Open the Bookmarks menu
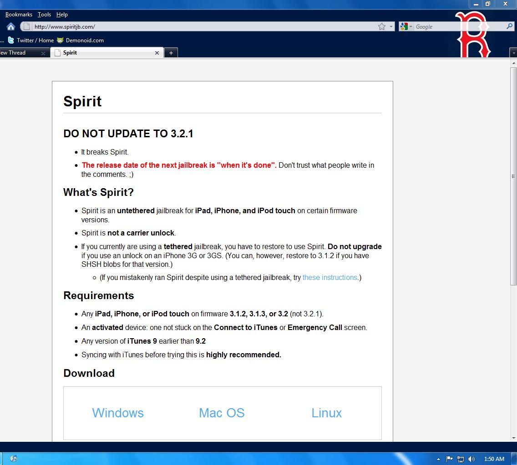Viewport: 517px width, 465px height. click(x=19, y=15)
